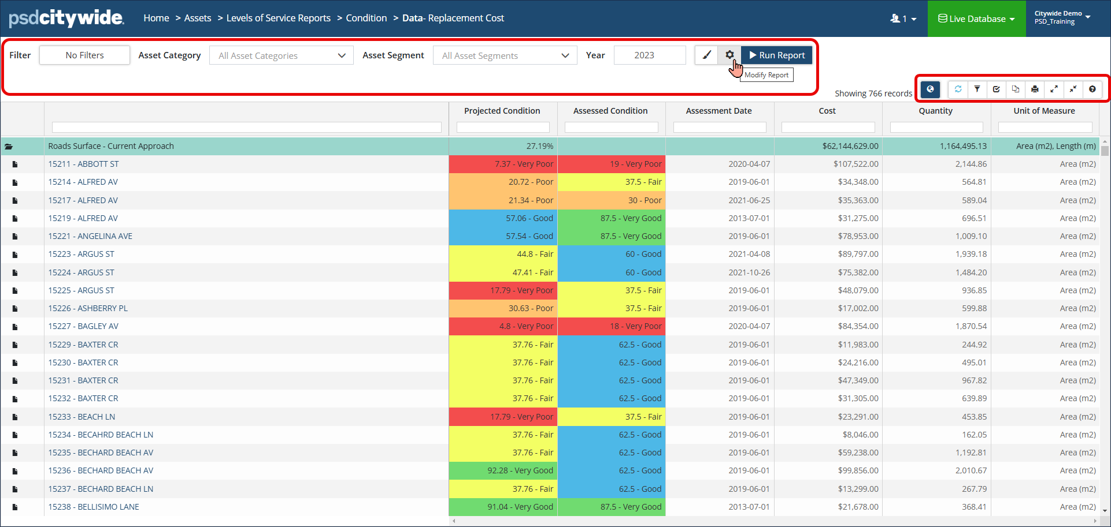Click the globe map view icon

tap(930, 89)
